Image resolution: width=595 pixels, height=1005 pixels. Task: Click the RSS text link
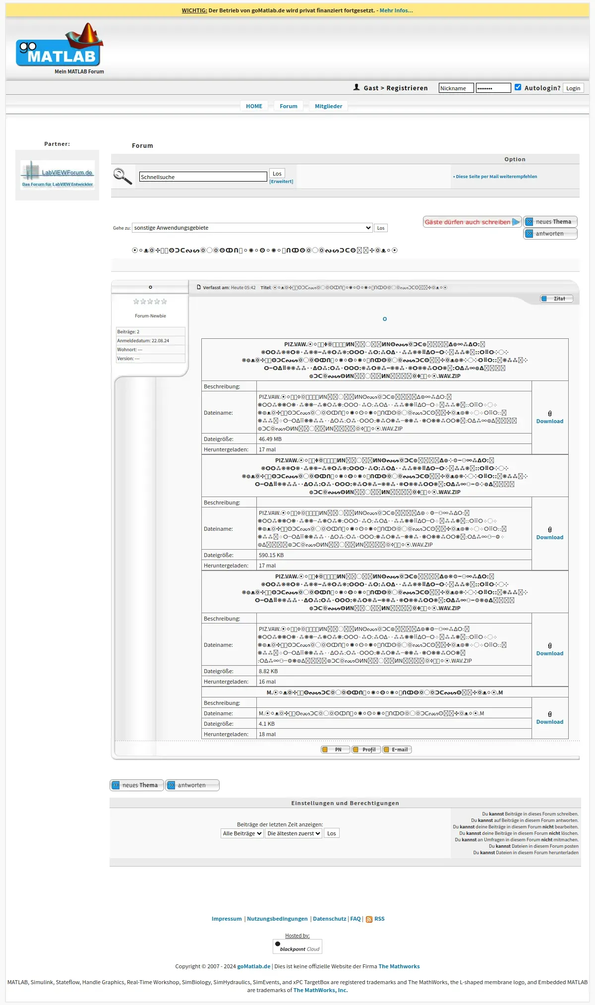(379, 919)
